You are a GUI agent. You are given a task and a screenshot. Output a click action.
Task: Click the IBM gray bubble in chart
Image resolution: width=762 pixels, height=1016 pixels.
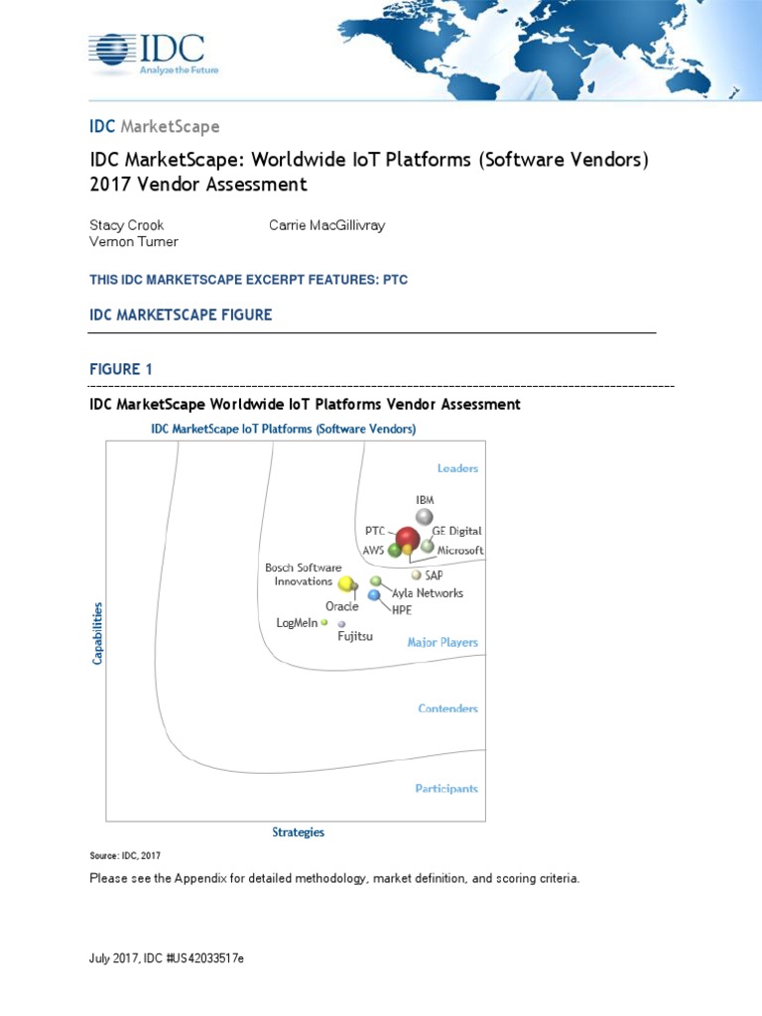[x=424, y=516]
